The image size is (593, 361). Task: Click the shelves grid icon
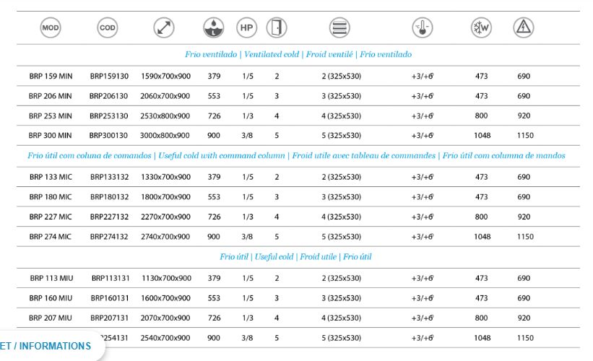click(339, 28)
